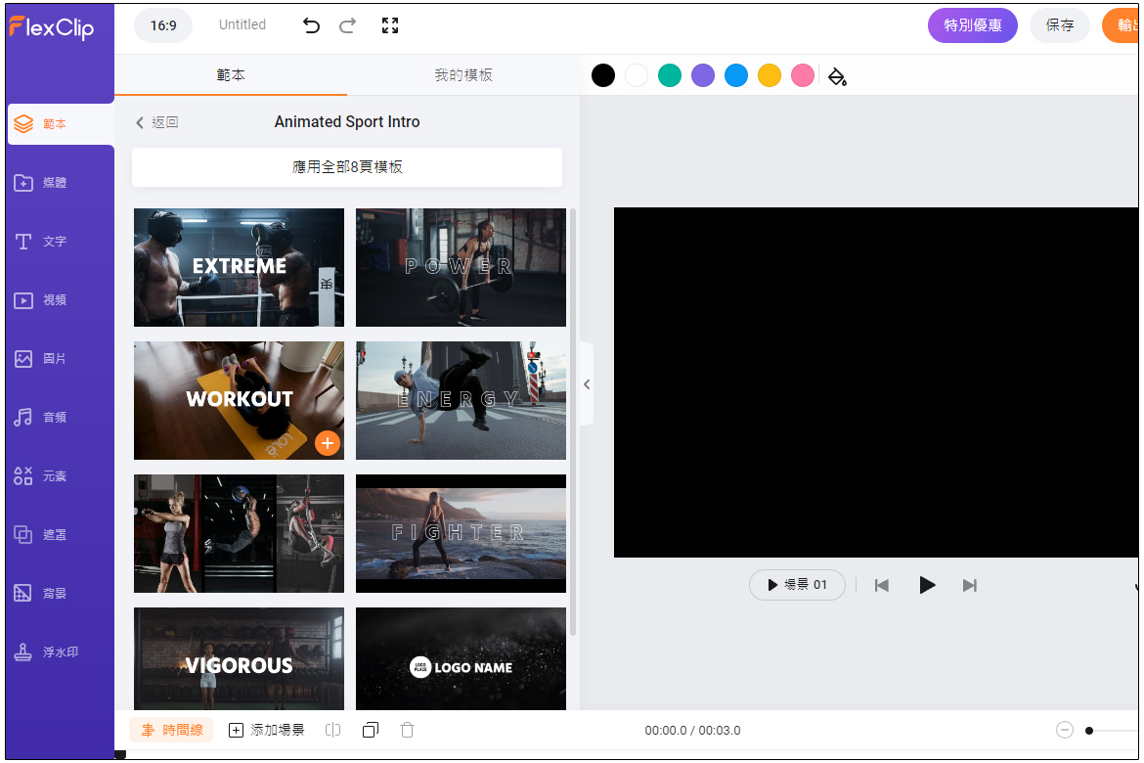
Task: Select the black color swatch
Action: [x=603, y=75]
